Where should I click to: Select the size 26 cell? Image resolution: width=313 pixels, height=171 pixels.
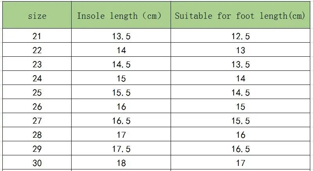[x=37, y=107]
